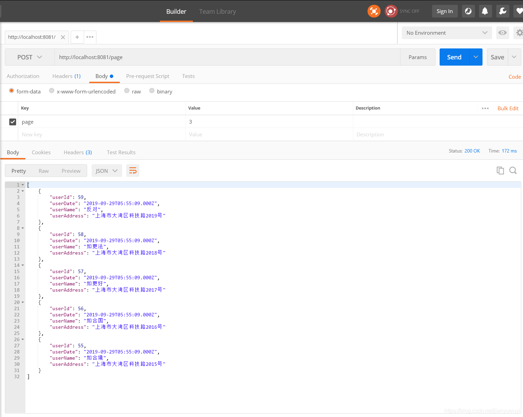This screenshot has height=417, width=523.
Task: Click the sync status icon
Action: (x=391, y=11)
